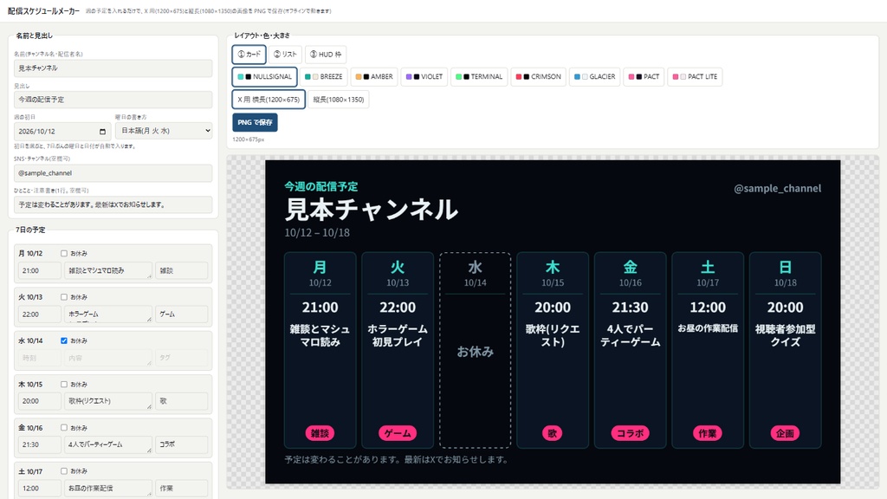Toggle お休み checkbox for 木 10/15
This screenshot has width=887, height=499.
click(64, 384)
